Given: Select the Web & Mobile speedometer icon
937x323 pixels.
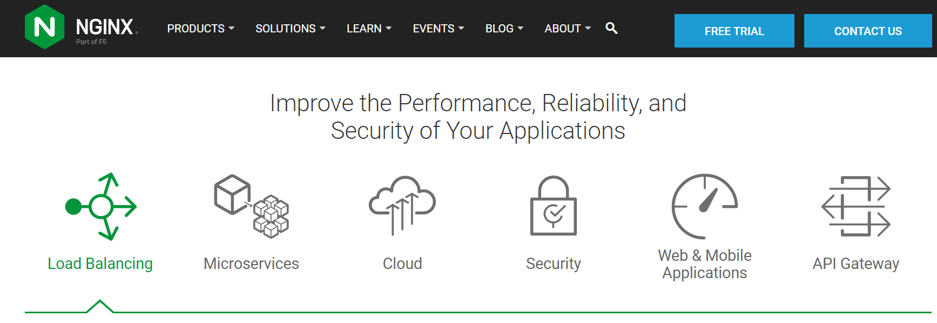Looking at the screenshot, I should pyautogui.click(x=705, y=206).
